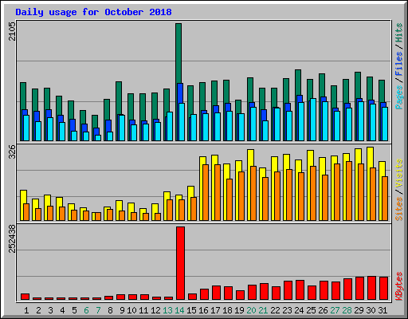This screenshot has height=319, width=408.
Task: Click green day 28 label on x-axis
Action: 347,310
